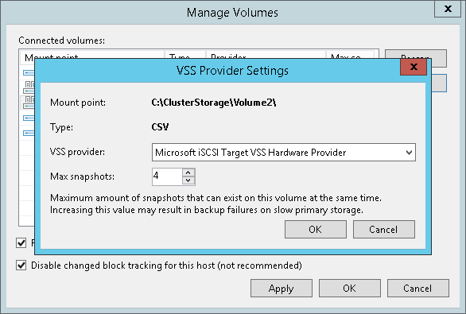
Task: Open the VSS provider dropdown
Action: pyautogui.click(x=284, y=153)
